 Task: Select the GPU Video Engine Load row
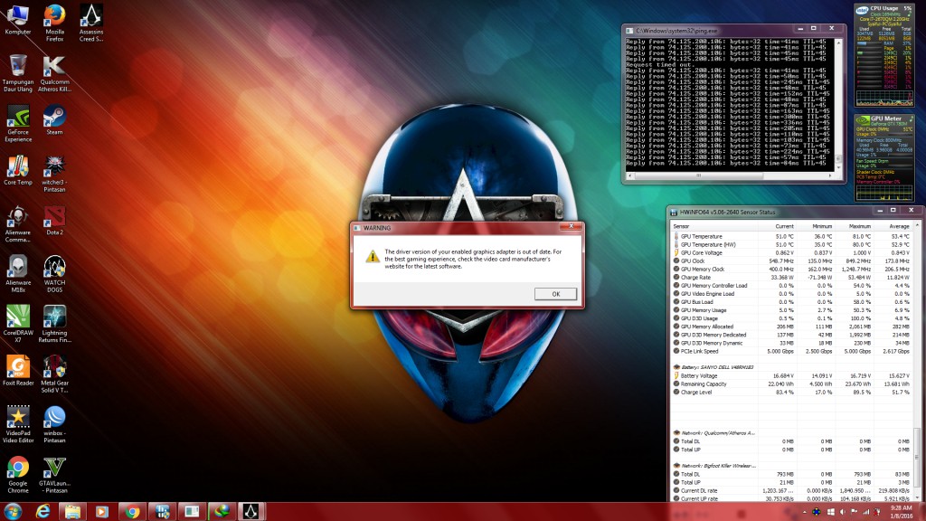(x=791, y=294)
